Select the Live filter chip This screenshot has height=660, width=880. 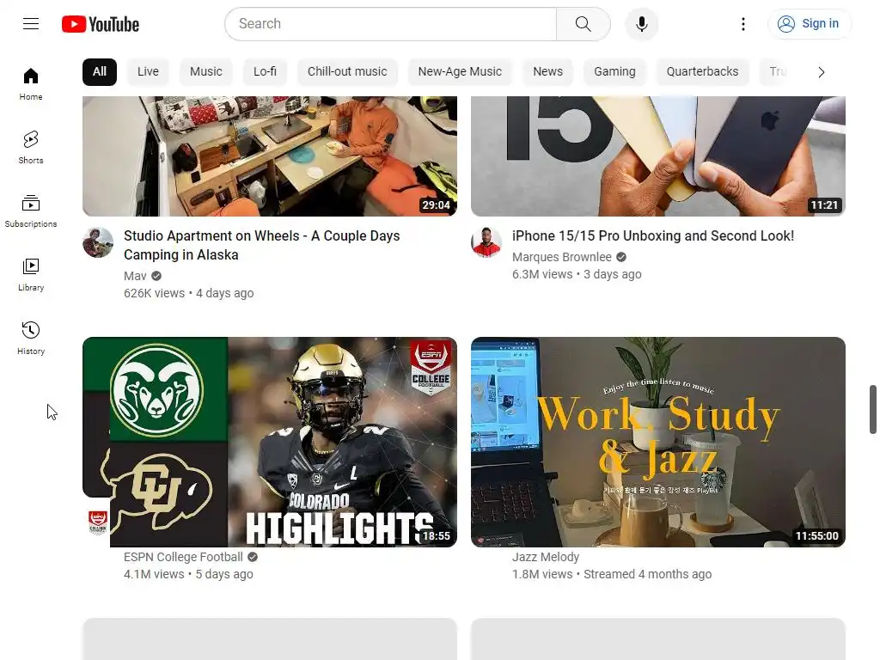[x=148, y=72]
